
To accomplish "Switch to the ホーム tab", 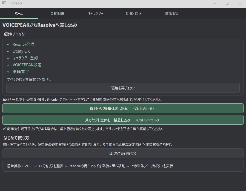I will [x=19, y=13].
